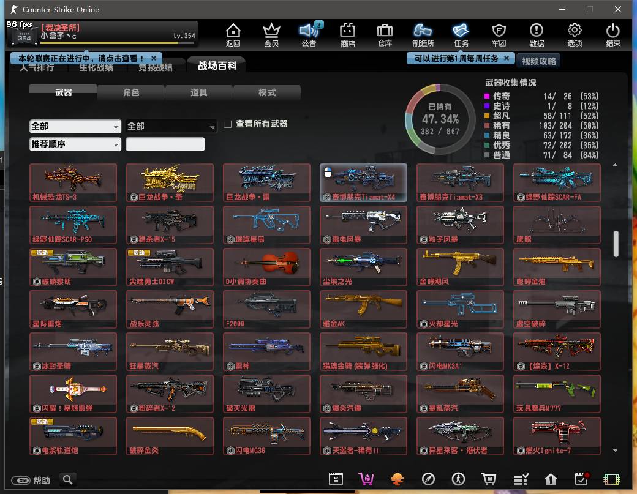Click the running figure icon in bottom bar

[459, 479]
